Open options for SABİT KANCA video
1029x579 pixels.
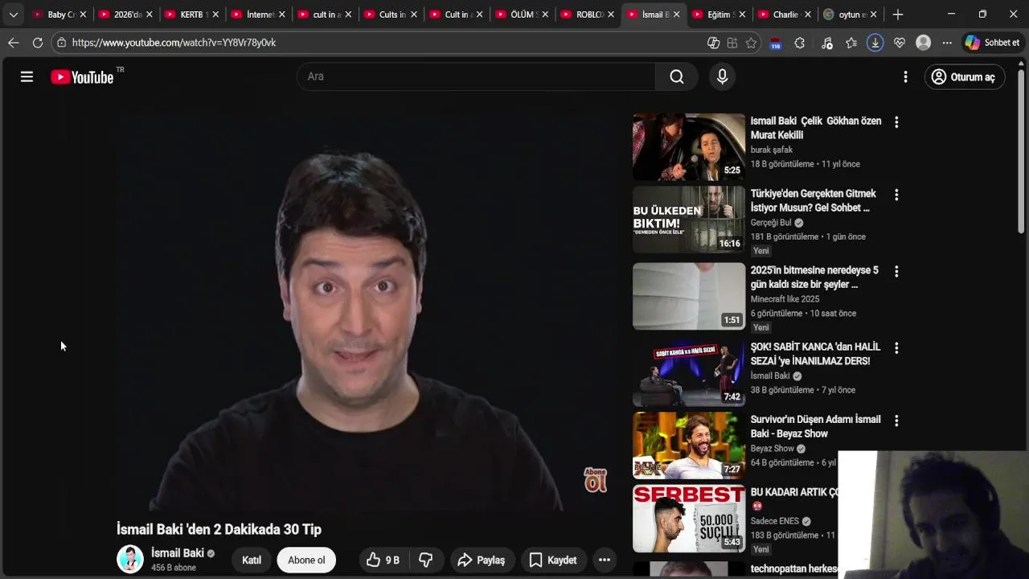coord(896,348)
